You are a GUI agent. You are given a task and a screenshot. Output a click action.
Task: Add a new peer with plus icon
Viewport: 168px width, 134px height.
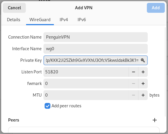click(155, 120)
